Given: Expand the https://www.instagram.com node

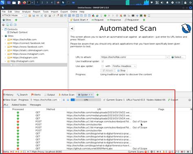Looking at the screenshot, I should point(5,54).
